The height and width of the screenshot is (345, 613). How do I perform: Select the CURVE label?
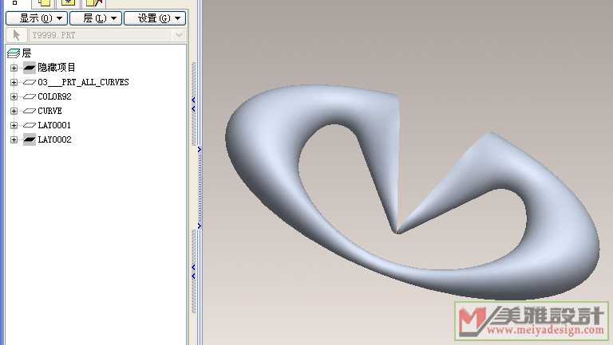coord(49,111)
